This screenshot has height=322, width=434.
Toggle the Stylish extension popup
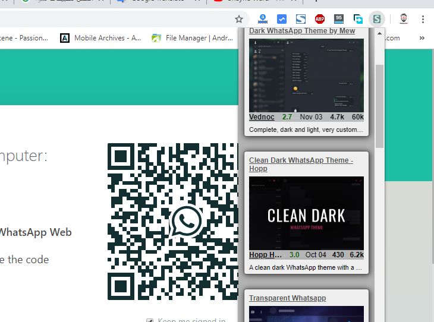tap(377, 19)
